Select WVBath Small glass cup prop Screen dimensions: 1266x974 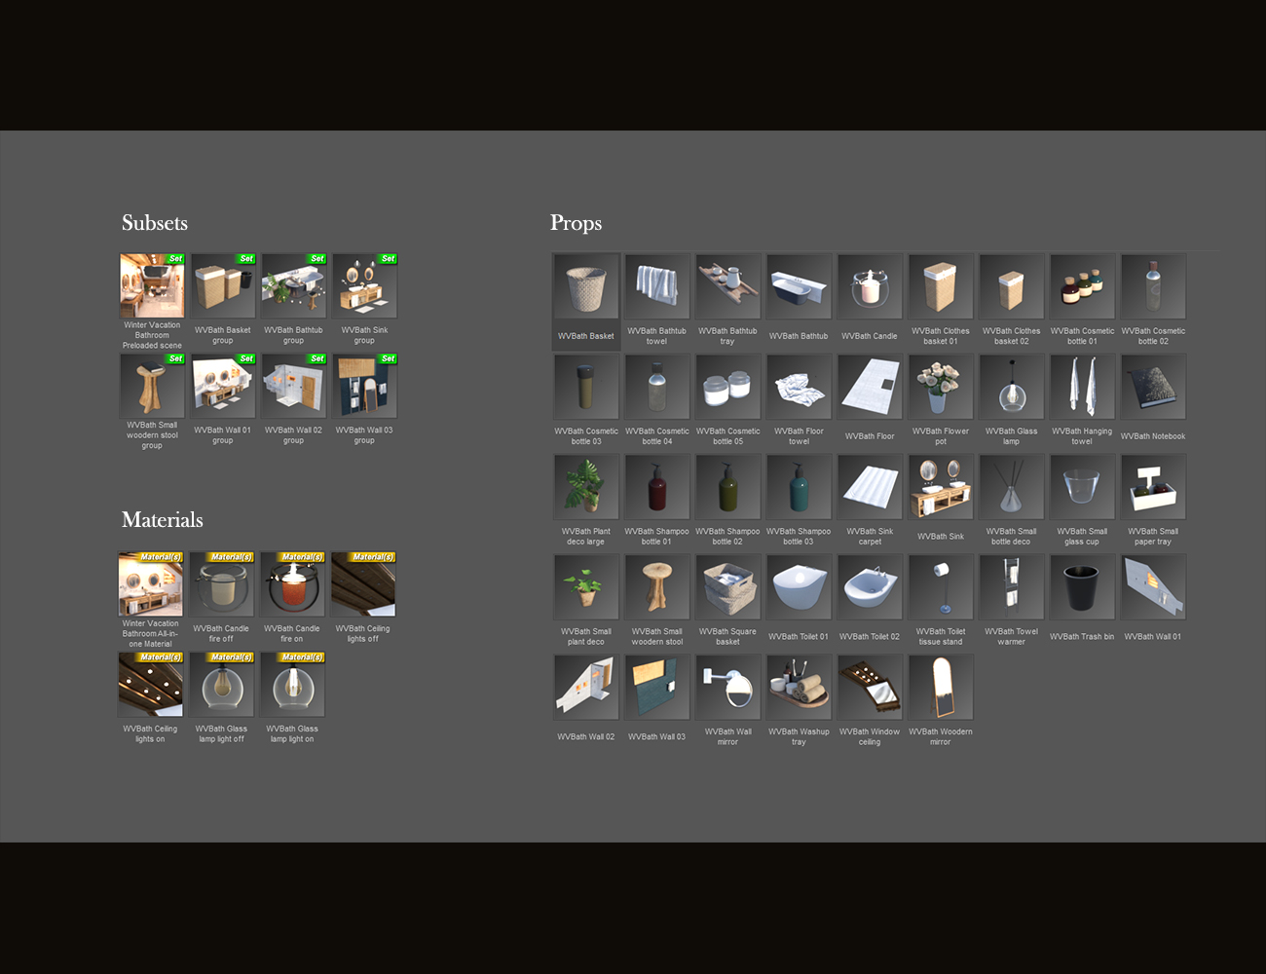pyautogui.click(x=1083, y=487)
